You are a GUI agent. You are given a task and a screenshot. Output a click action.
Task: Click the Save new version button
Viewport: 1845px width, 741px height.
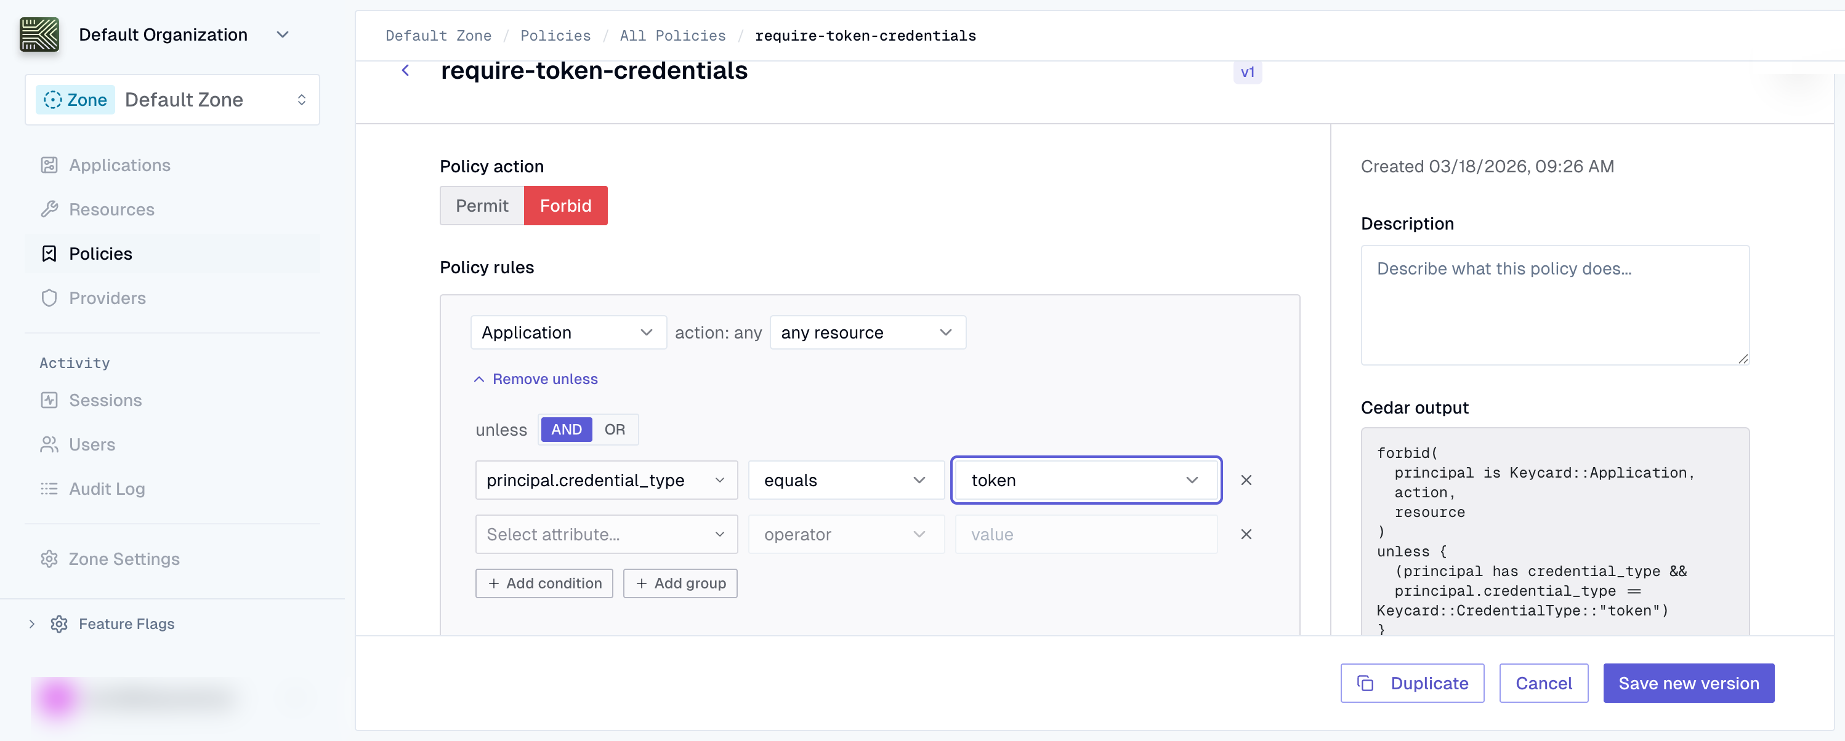coord(1688,683)
